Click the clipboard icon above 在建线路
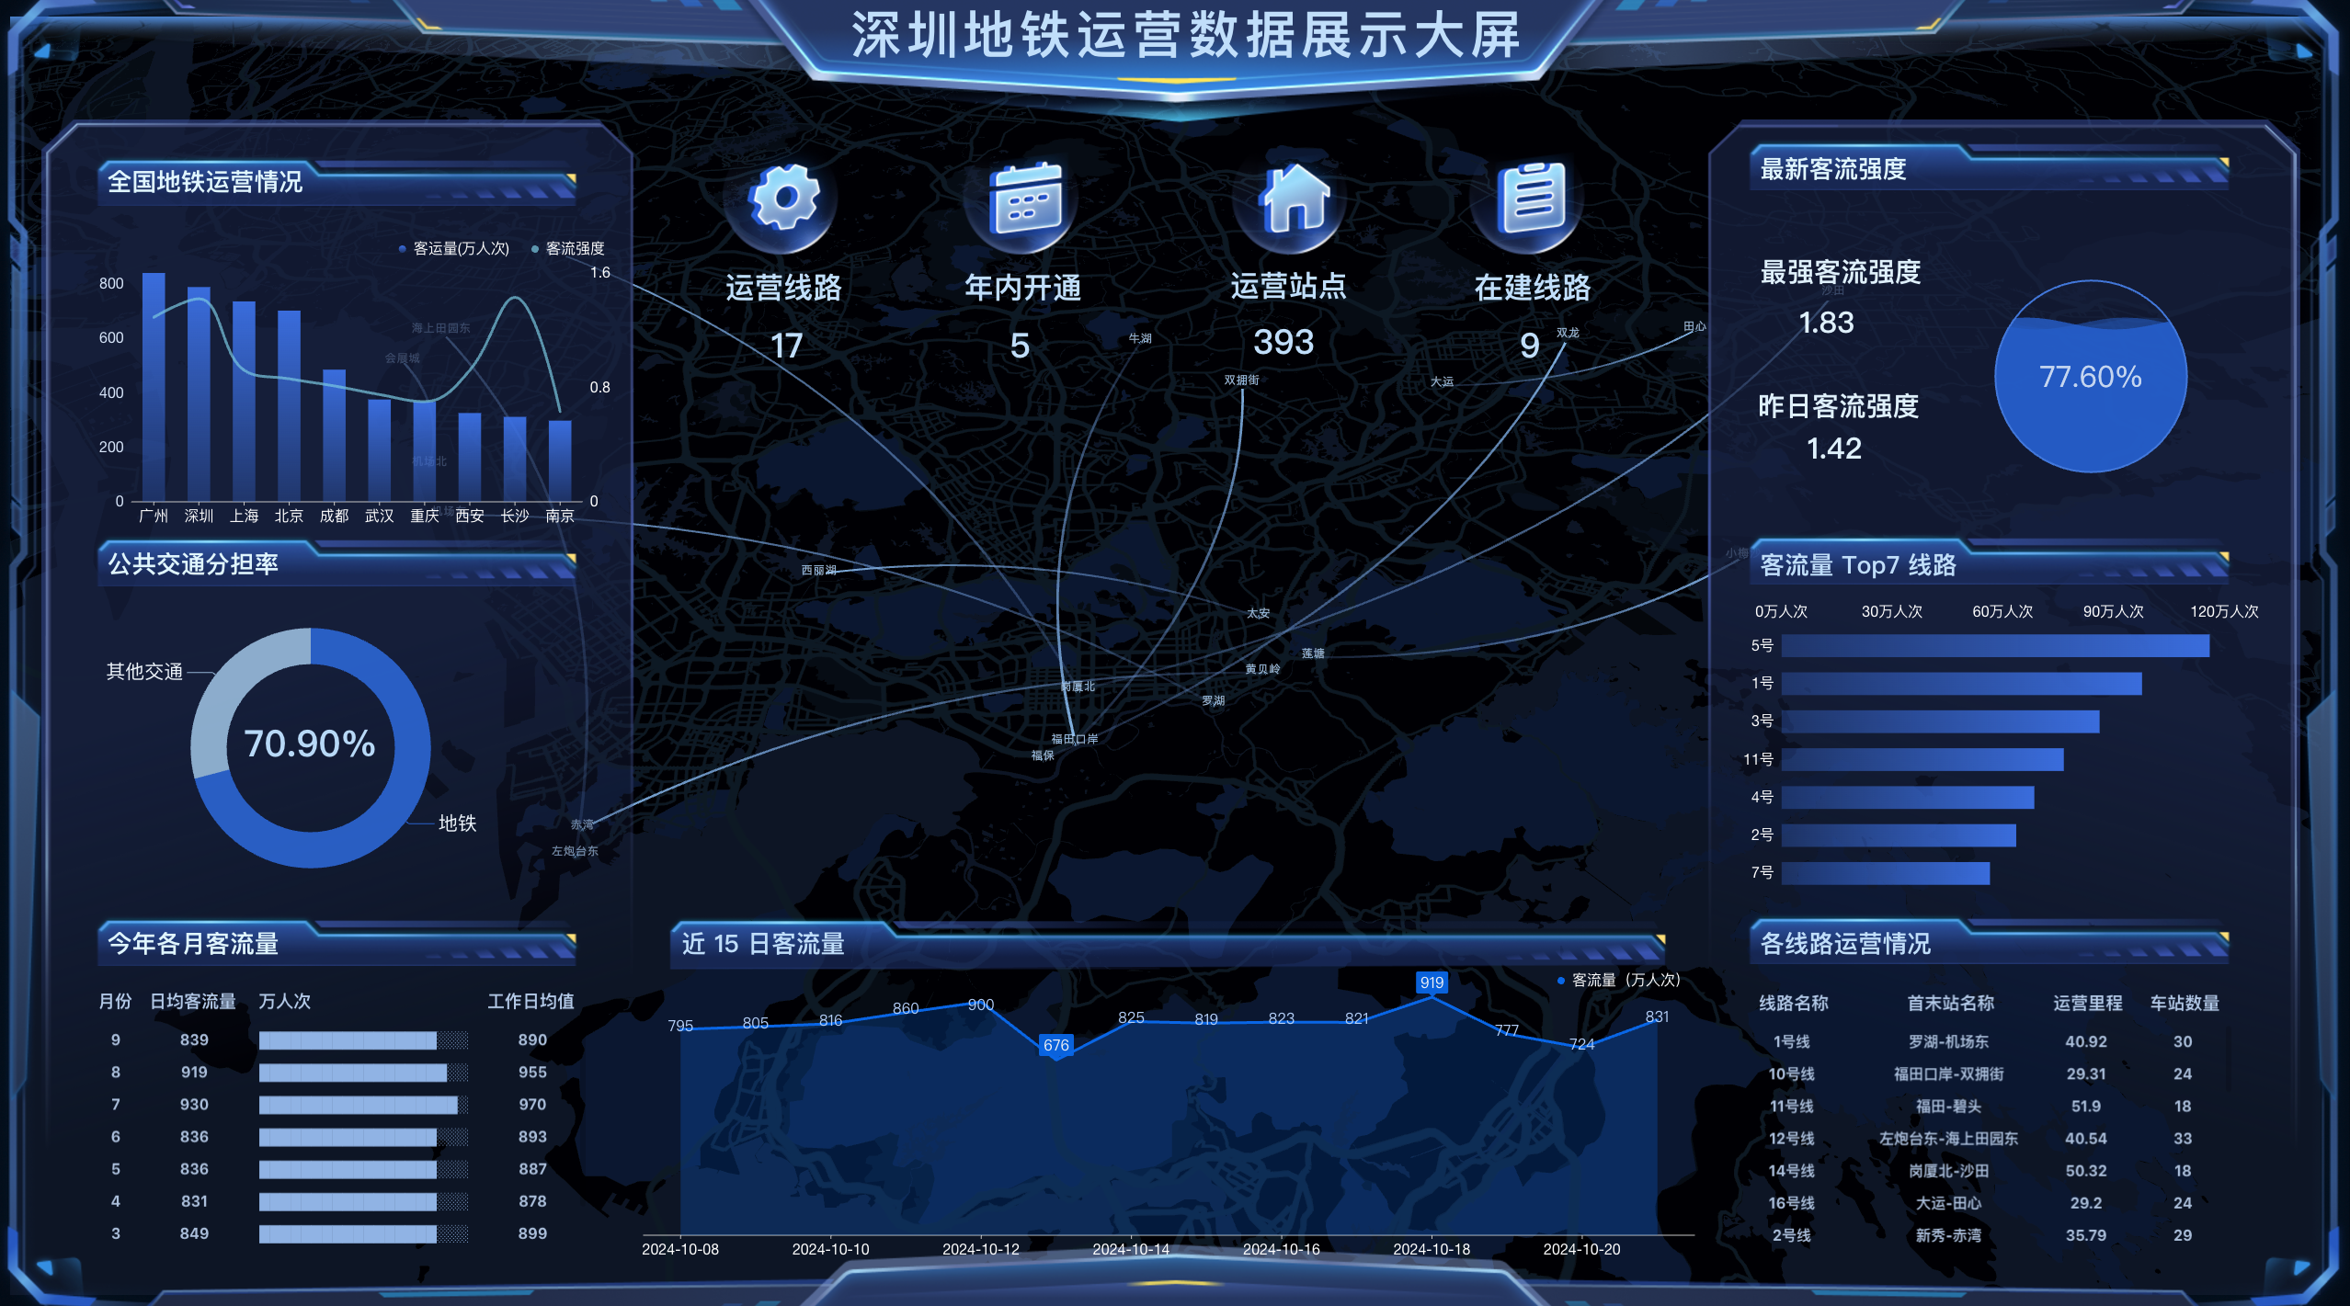Viewport: 2350px width, 1306px height. (1531, 199)
